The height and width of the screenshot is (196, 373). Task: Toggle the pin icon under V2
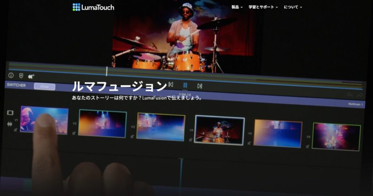pyautogui.click(x=74, y=133)
